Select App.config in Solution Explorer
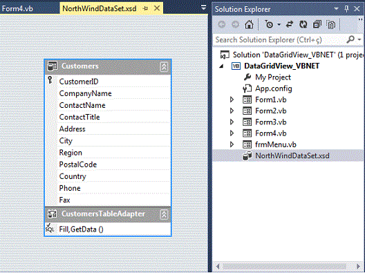Viewport: 365px width, 273px height. (x=274, y=88)
